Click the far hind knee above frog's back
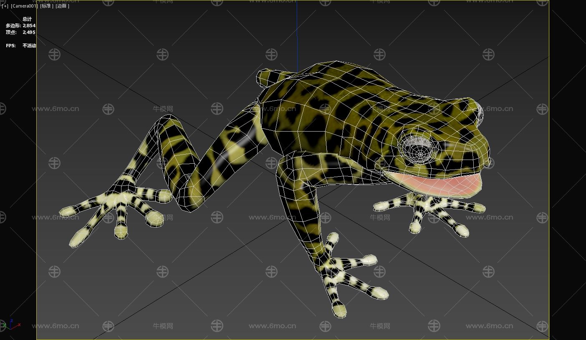Image resolution: width=586 pixels, height=340 pixels. (x=267, y=78)
